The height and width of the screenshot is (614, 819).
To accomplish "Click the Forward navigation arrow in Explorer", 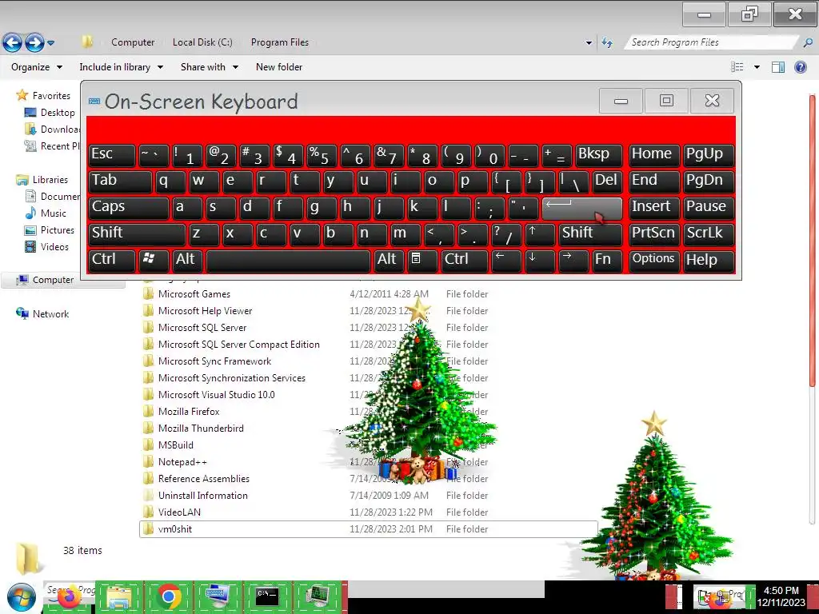I will coord(34,42).
